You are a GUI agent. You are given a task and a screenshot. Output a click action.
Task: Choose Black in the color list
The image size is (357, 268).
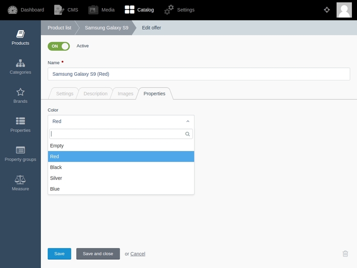121,167
